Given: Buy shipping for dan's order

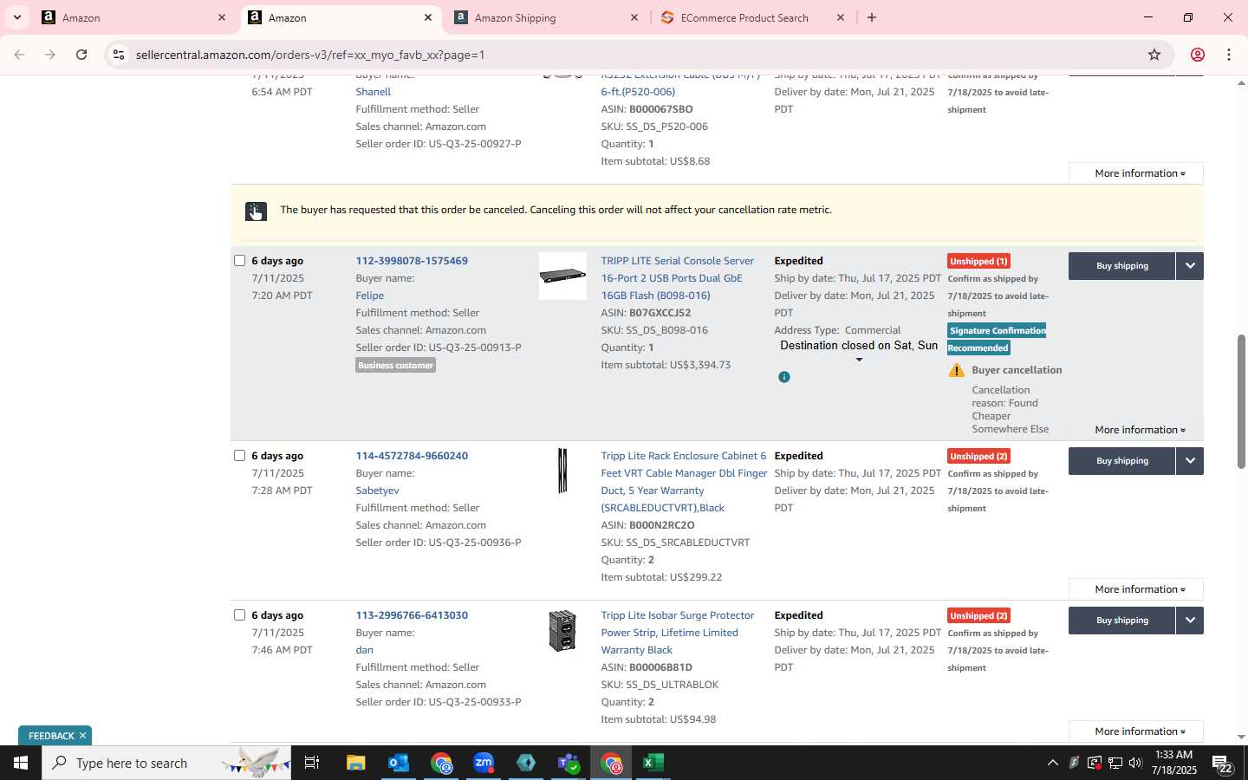Looking at the screenshot, I should [x=1121, y=621].
